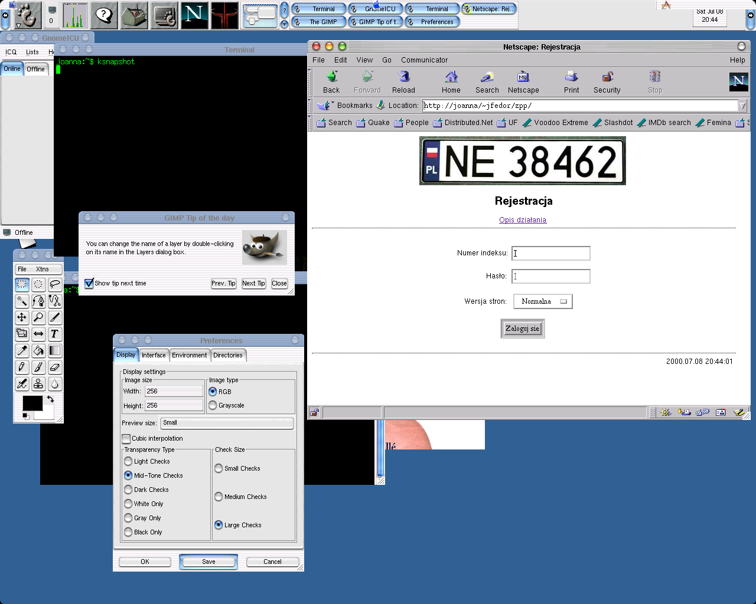Select the Magnify zoom tool
Screen dimensions: 756x604
(38, 317)
